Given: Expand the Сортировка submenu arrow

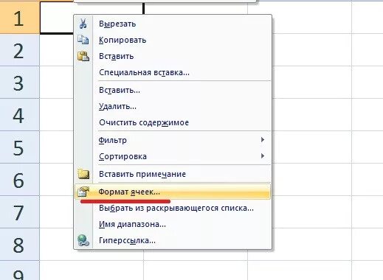Looking at the screenshot, I should [x=263, y=156].
